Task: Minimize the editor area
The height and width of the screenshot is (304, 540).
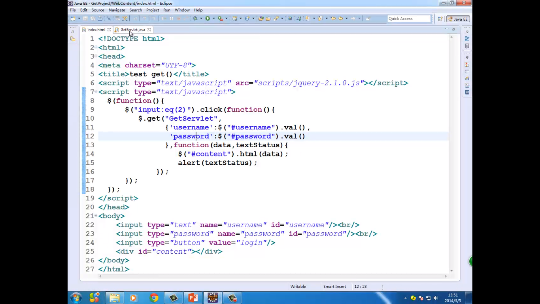Action: pyautogui.click(x=447, y=29)
